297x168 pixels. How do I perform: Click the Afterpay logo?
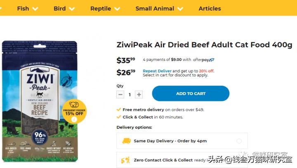click(x=204, y=60)
